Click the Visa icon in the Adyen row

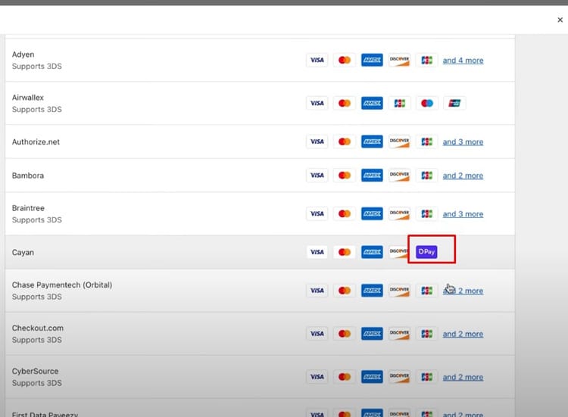(317, 61)
